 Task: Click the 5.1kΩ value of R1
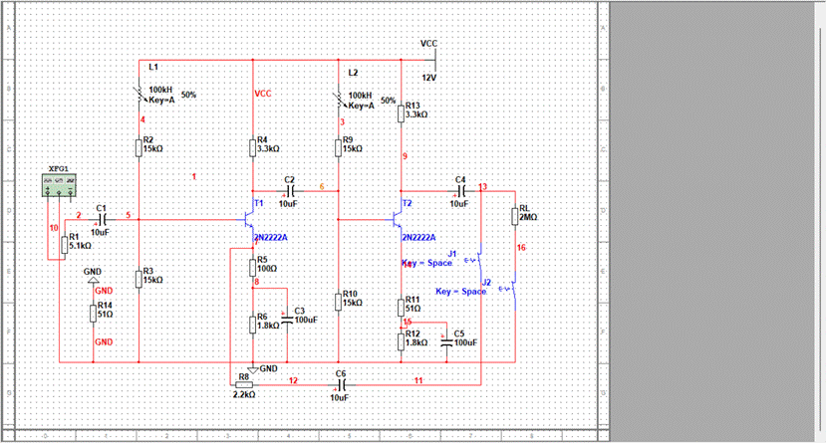(80, 246)
